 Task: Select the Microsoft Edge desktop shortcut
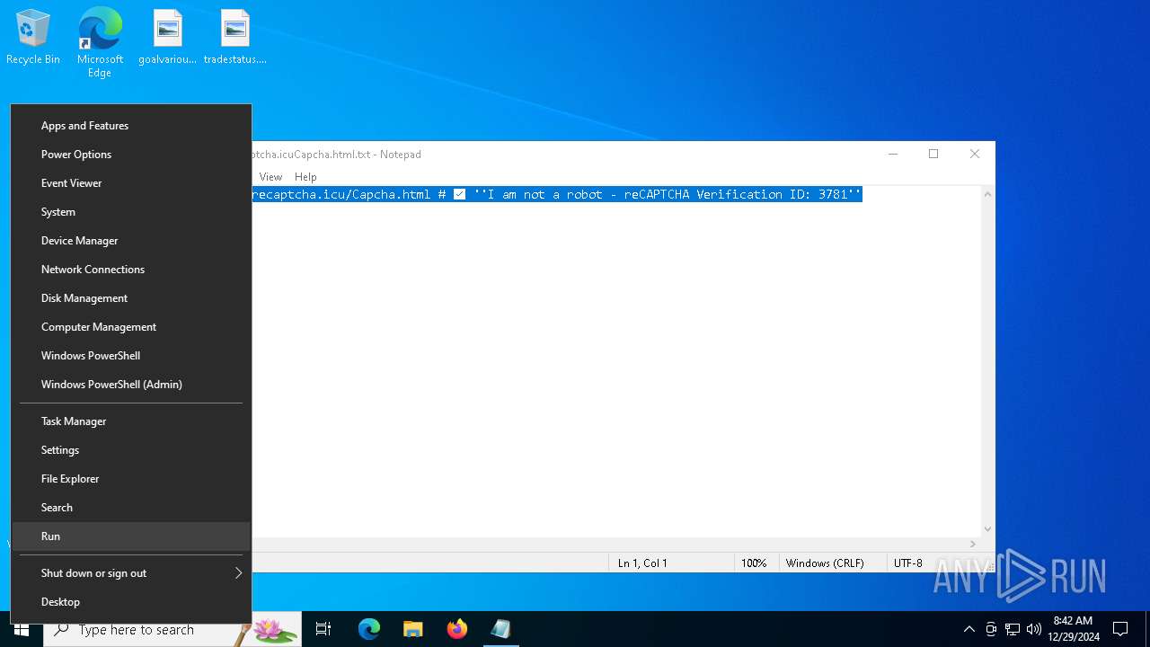coord(100,43)
